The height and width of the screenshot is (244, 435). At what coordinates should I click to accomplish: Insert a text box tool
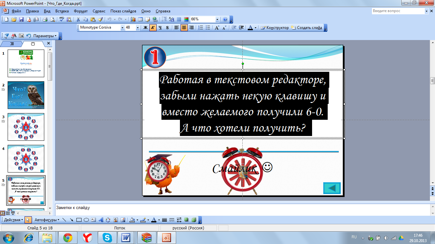[x=93, y=220]
